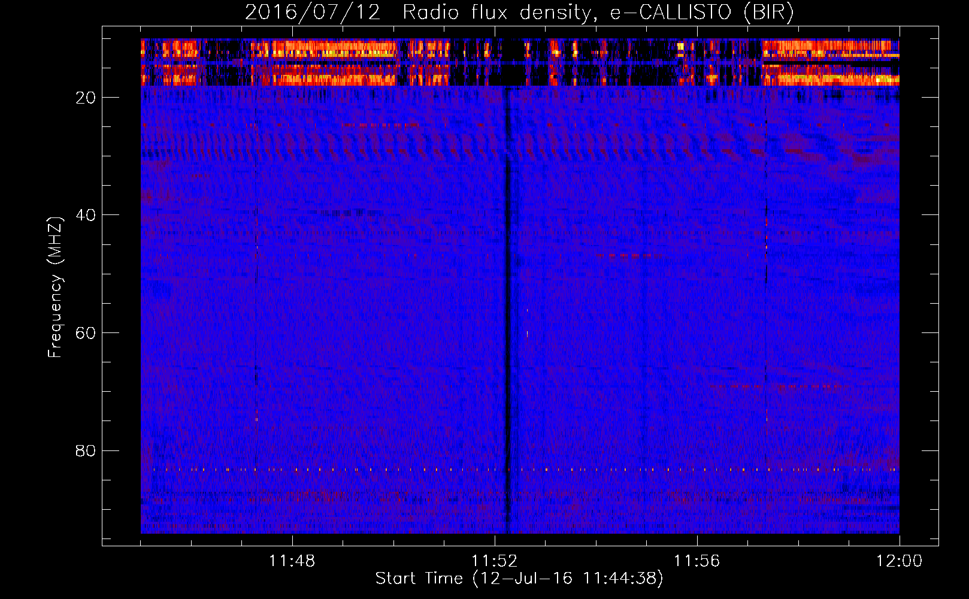The width and height of the screenshot is (969, 599).
Task: Click the 60 frequency tick label
Action: coord(86,333)
